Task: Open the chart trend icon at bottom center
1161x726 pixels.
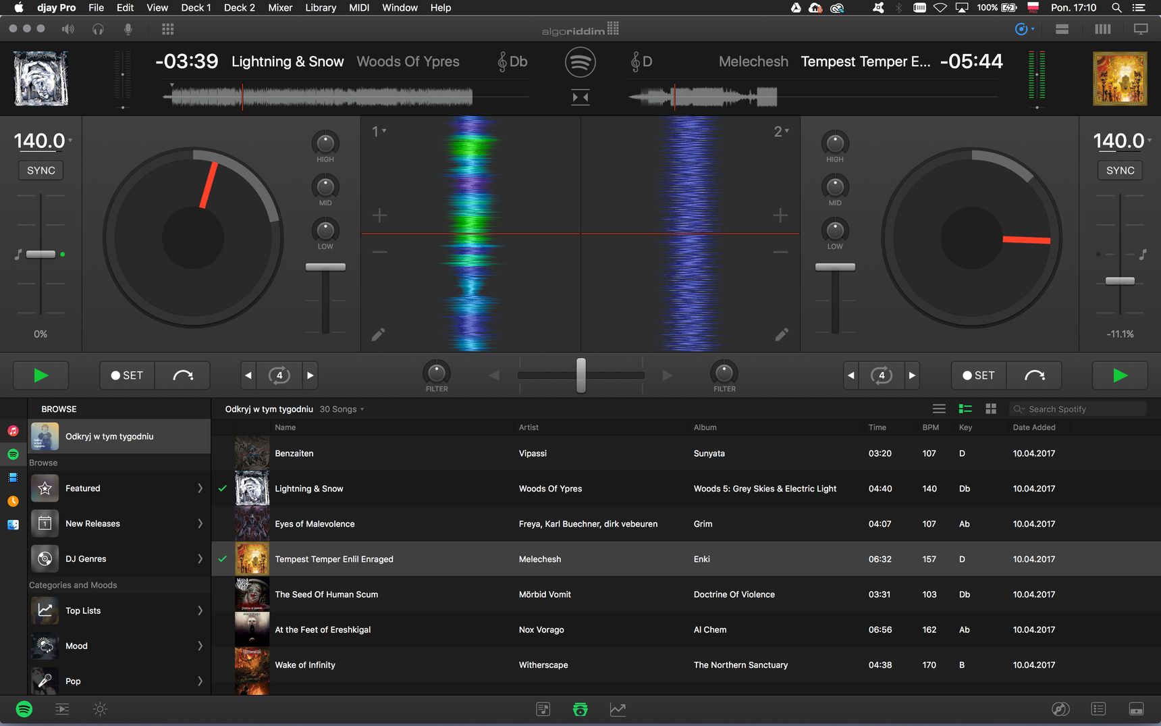Action: click(x=618, y=709)
